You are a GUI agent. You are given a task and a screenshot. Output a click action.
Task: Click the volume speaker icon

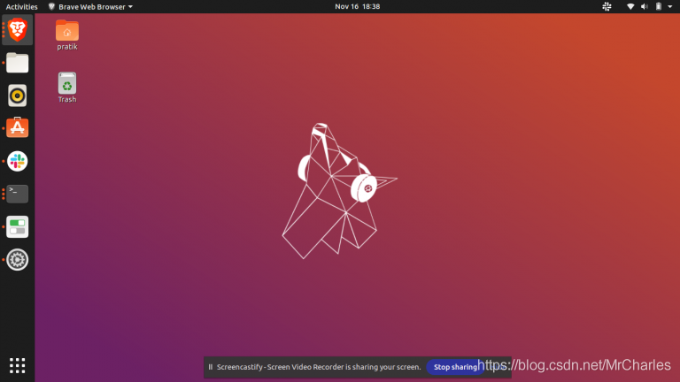click(x=645, y=6)
